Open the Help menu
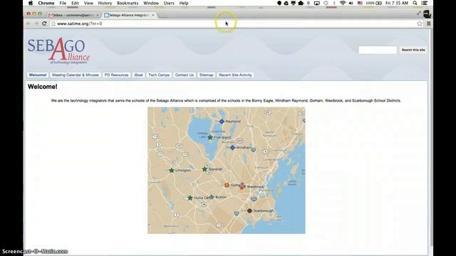Viewport: 456px width, 256px height. tap(184, 3)
